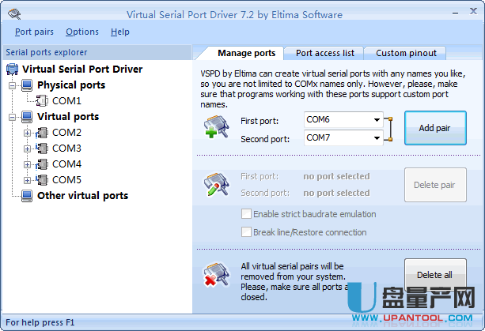The image size is (485, 331).
Task: Open the Second port dropdown list
Action: click(376, 138)
